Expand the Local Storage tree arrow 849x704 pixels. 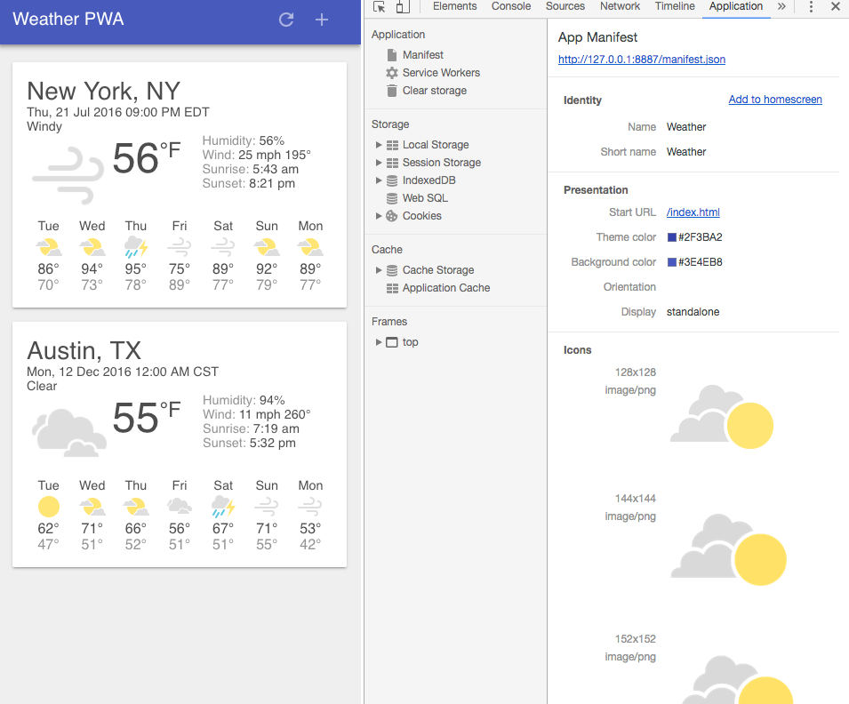click(x=379, y=145)
